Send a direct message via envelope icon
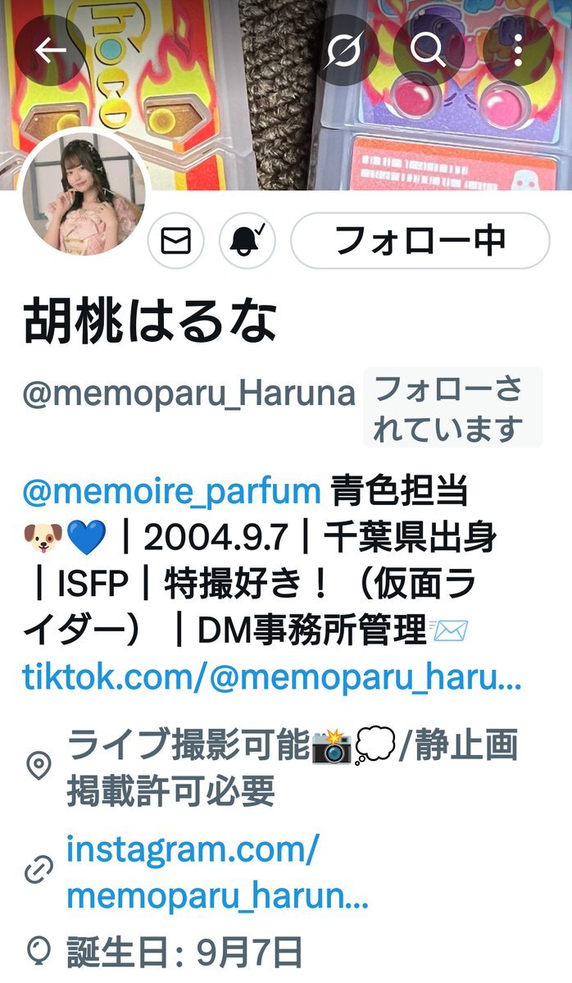The height and width of the screenshot is (983, 572). point(176,241)
